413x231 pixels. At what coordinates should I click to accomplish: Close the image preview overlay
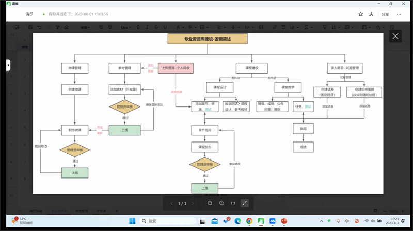(395, 36)
